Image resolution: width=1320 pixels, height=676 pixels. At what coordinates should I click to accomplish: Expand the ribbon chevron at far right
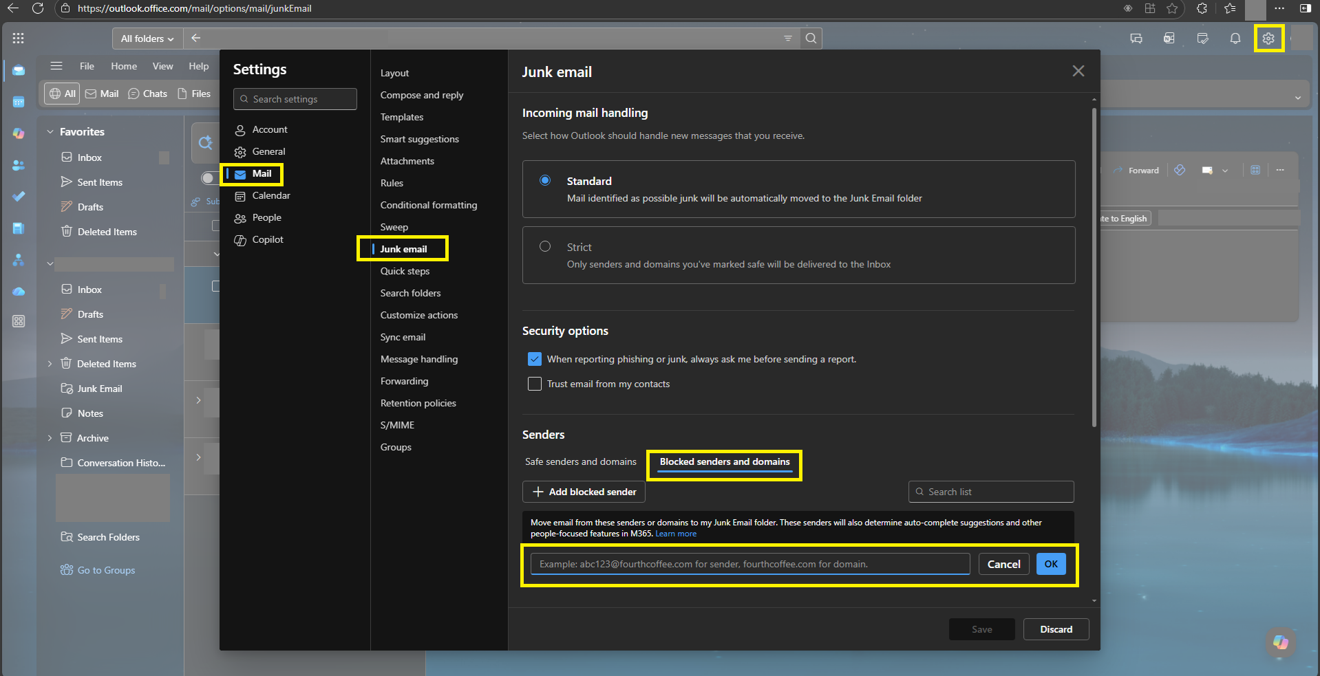tap(1298, 98)
